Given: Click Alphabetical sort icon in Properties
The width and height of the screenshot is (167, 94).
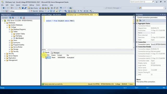Looking at the screenshot, I should 140,21.
